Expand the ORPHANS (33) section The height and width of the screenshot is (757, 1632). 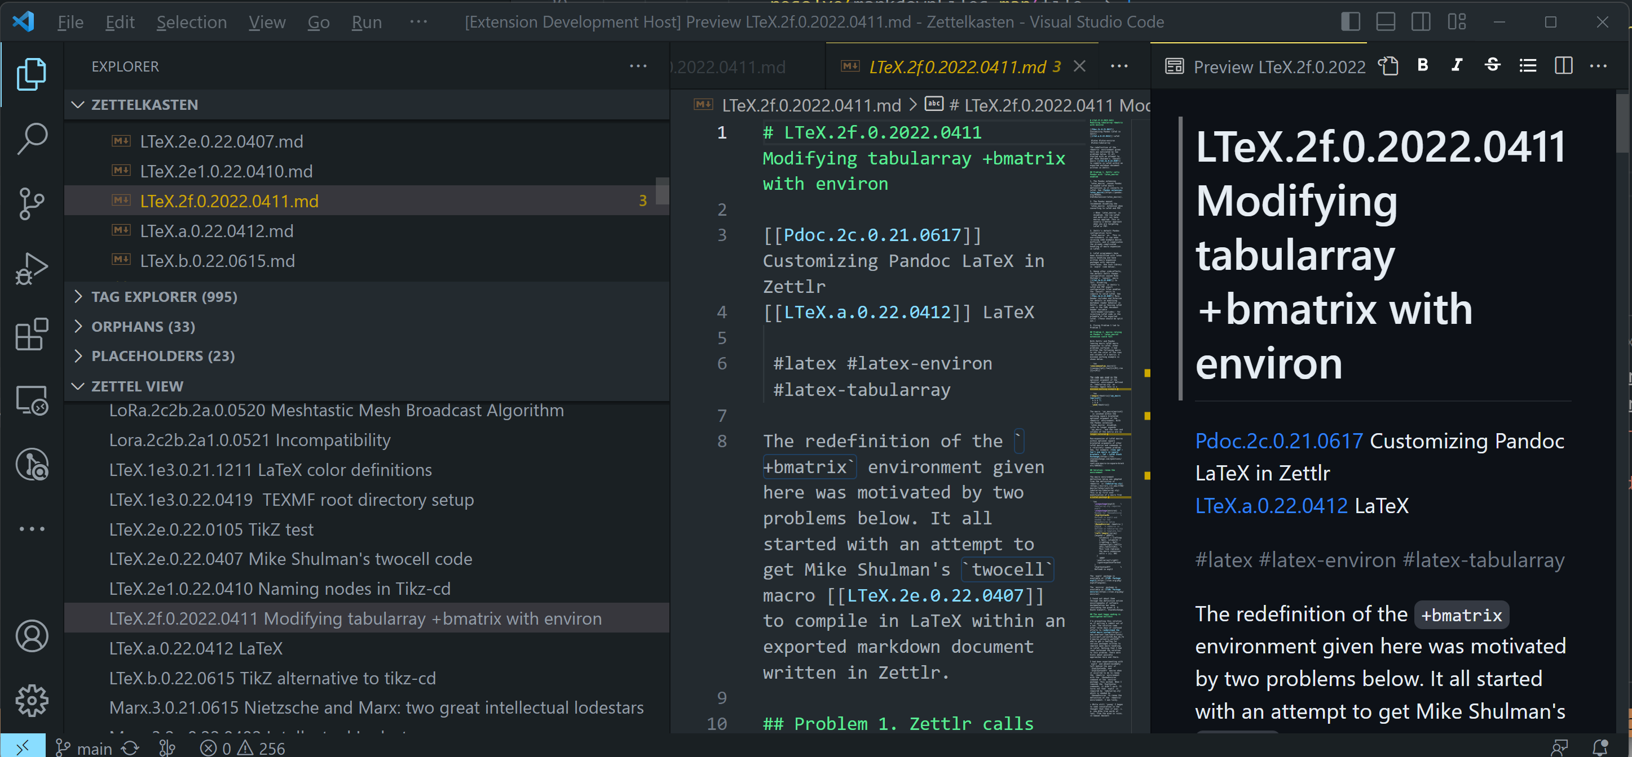pos(368,327)
